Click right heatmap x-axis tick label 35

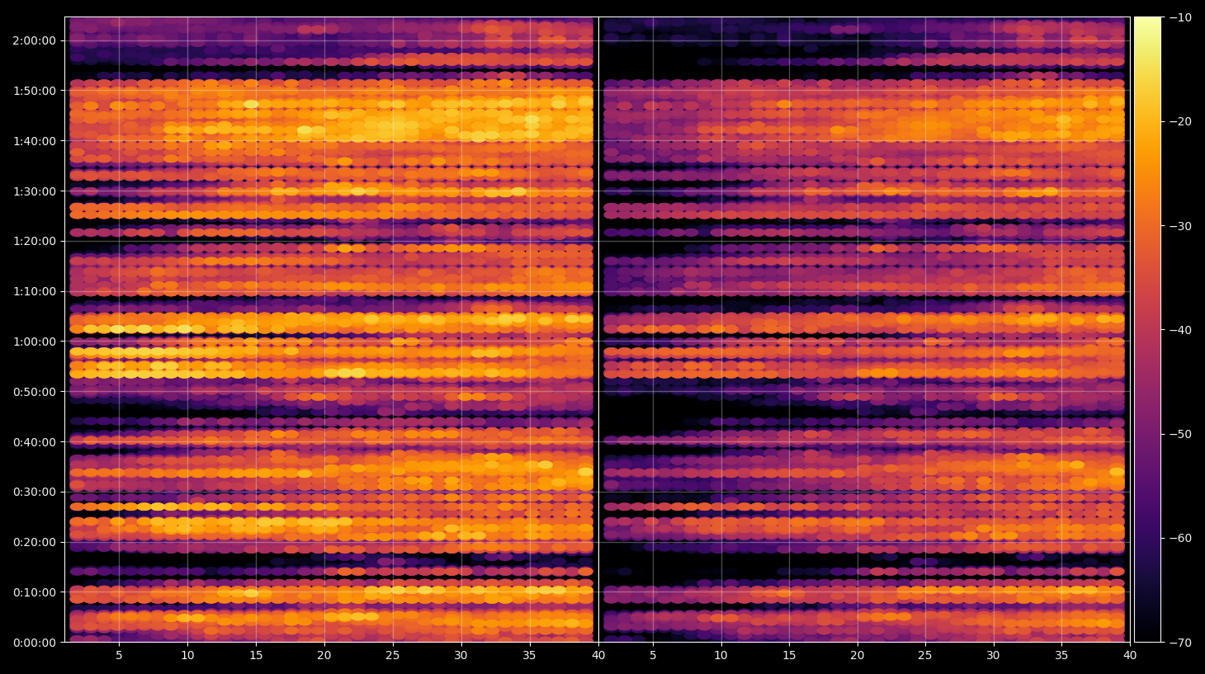pos(1061,656)
